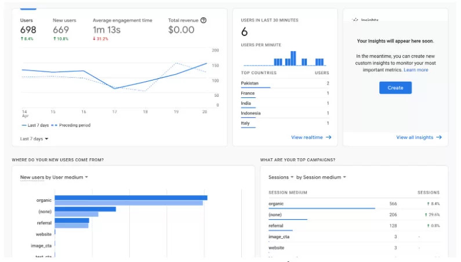Select the Users metric tab
This screenshot has height=262, width=461.
(x=28, y=30)
